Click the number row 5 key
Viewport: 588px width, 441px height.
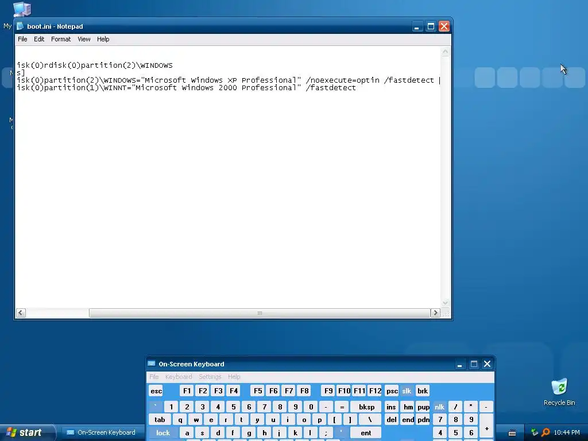(x=233, y=407)
